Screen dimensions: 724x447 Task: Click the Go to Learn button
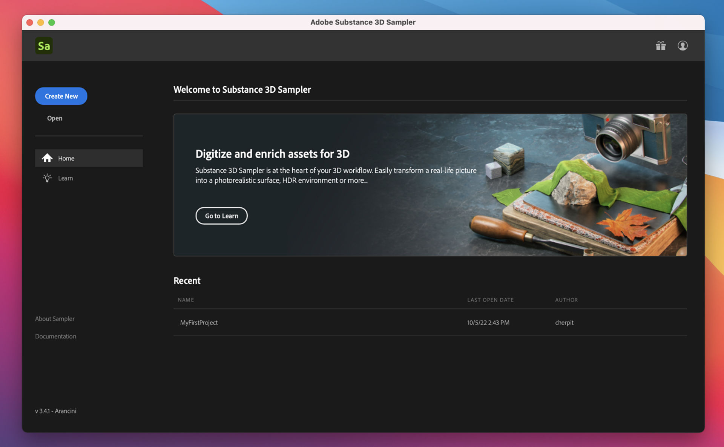221,216
